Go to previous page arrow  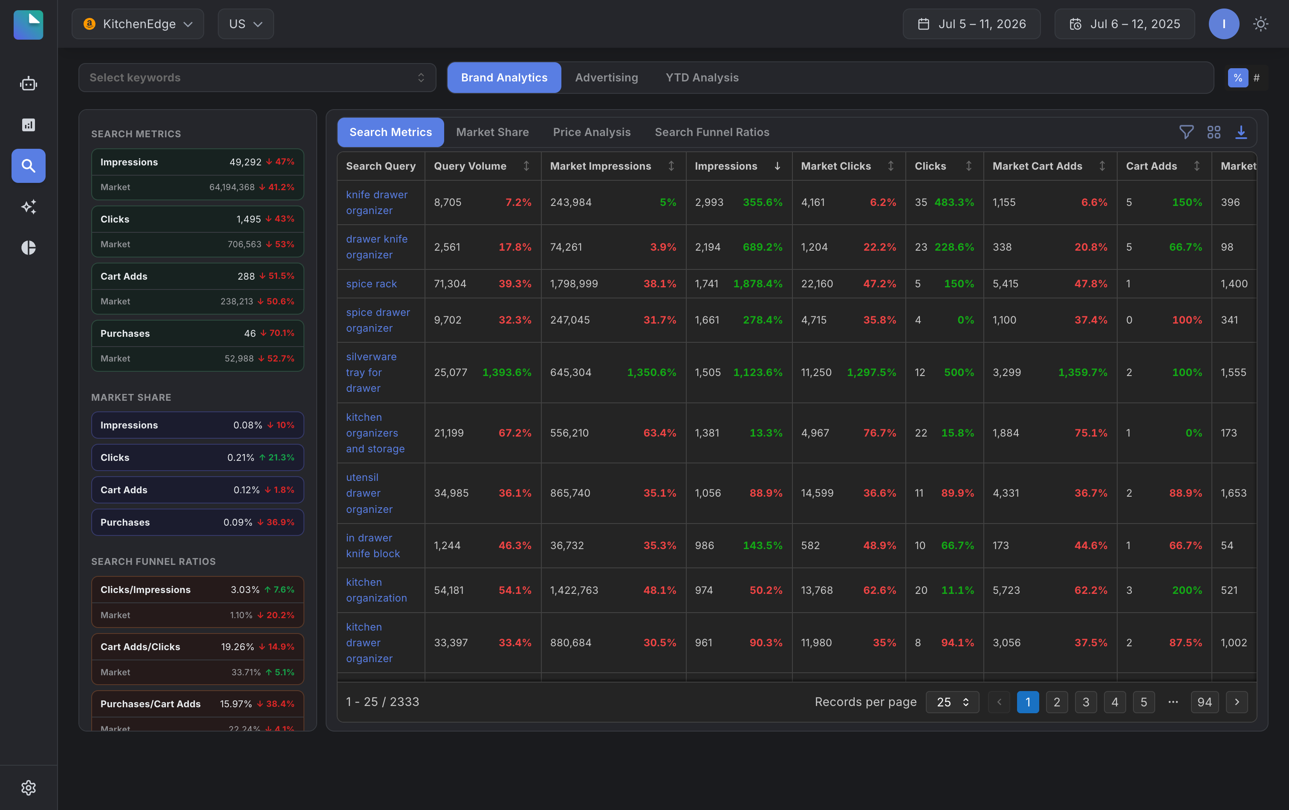[999, 702]
